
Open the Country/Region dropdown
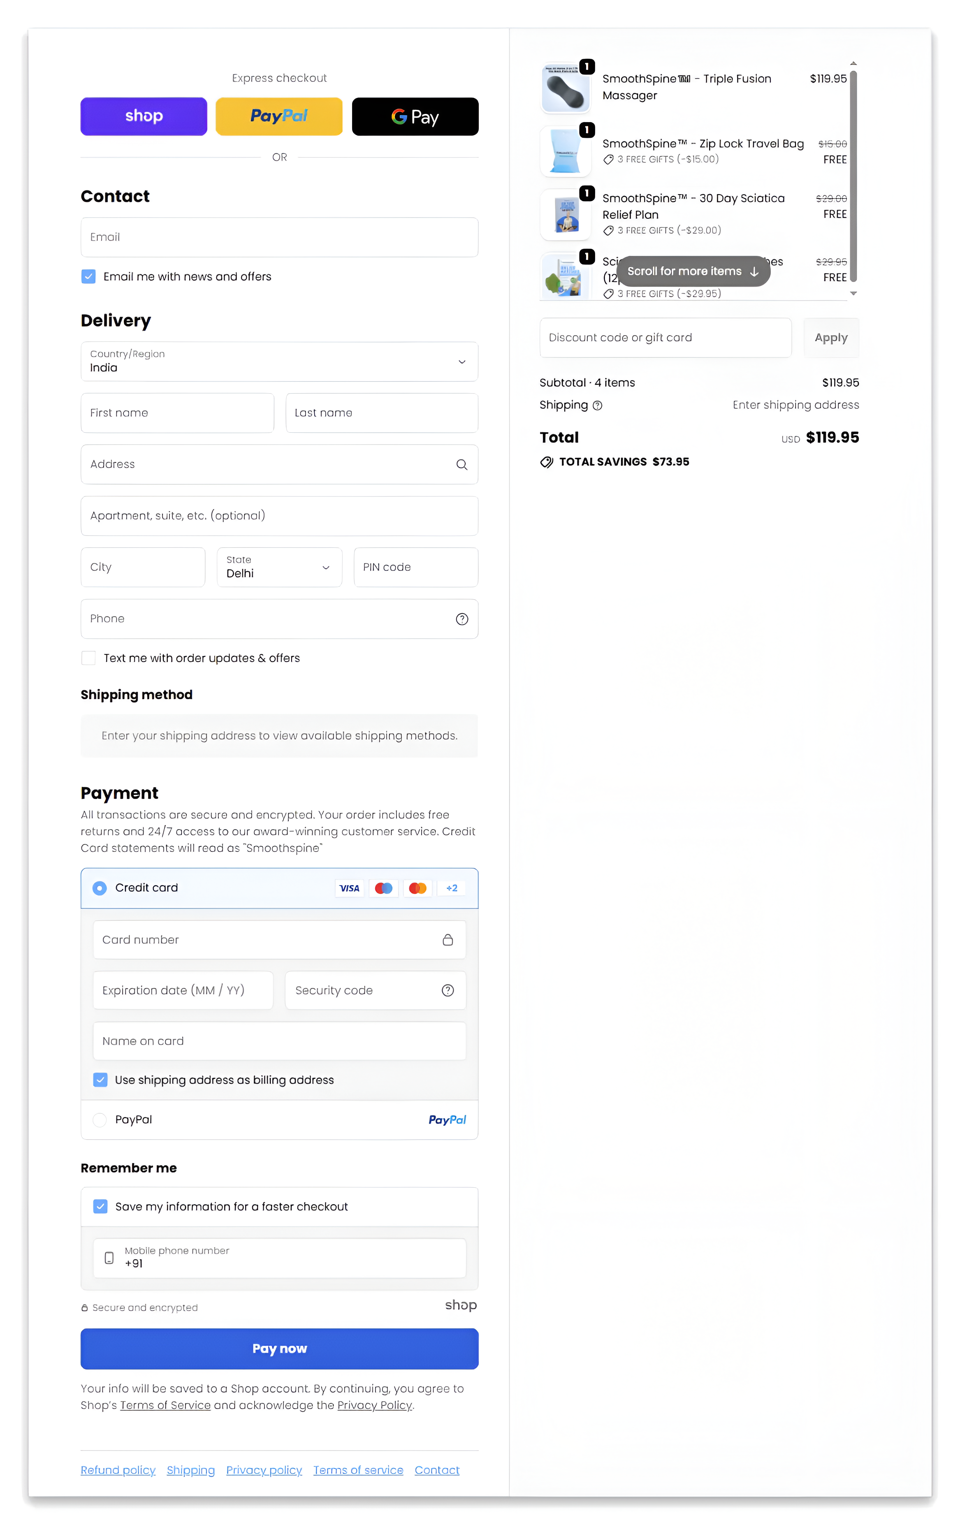(279, 362)
